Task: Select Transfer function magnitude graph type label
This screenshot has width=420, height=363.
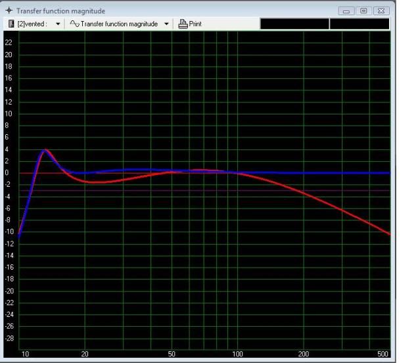Action: pos(119,24)
